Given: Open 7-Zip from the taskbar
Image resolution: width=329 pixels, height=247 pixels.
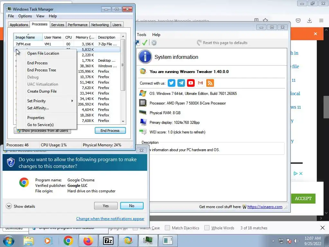Looking at the screenshot, I should point(109,241).
